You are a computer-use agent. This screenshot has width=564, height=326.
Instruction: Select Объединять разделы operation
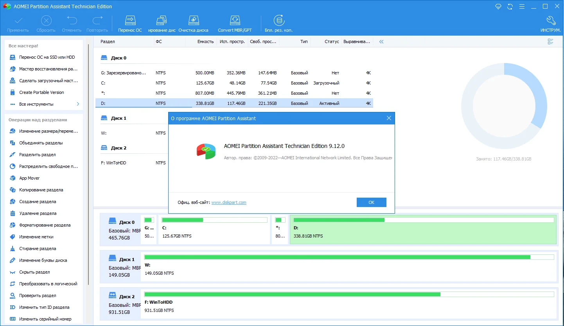click(x=44, y=143)
